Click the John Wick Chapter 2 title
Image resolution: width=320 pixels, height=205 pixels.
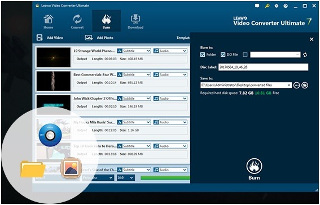click(x=95, y=99)
